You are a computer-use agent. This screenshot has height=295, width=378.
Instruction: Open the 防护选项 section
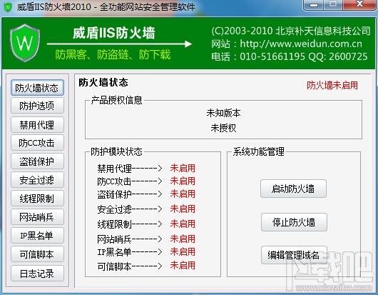click(37, 106)
